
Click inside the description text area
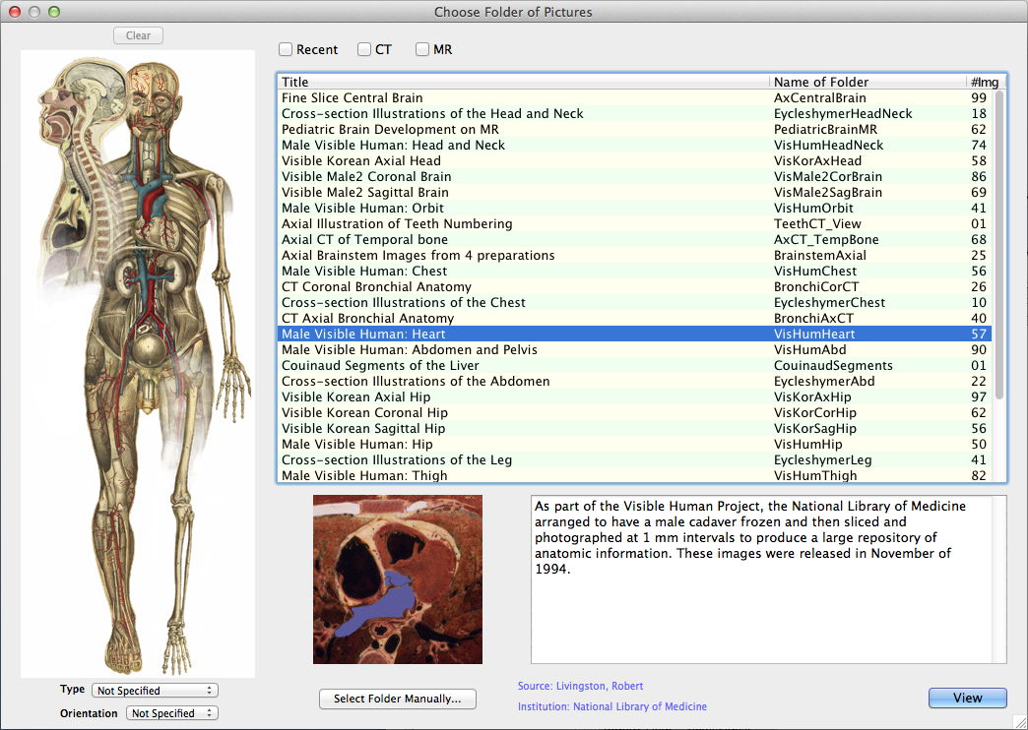[x=768, y=610]
